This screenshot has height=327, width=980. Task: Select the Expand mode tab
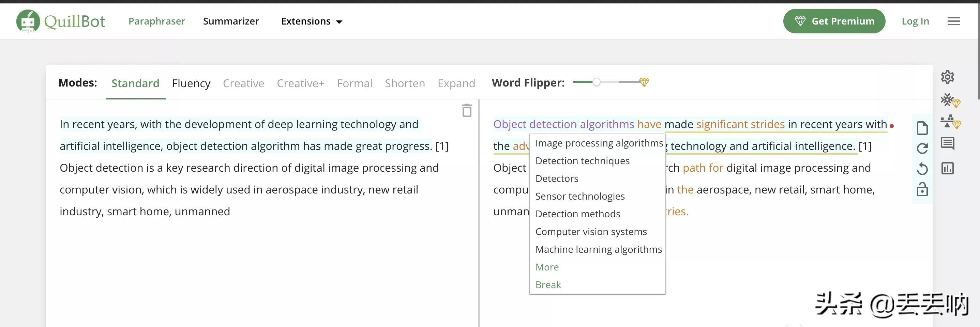(x=456, y=83)
